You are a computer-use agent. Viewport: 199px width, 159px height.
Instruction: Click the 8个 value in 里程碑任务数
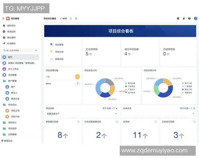click(x=63, y=135)
